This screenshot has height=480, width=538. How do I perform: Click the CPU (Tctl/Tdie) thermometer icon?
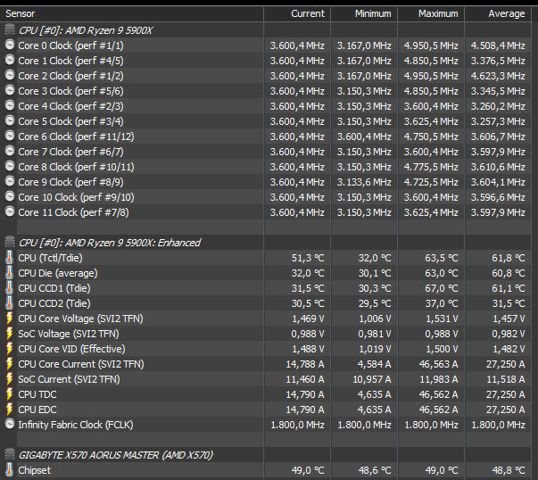[x=9, y=257]
